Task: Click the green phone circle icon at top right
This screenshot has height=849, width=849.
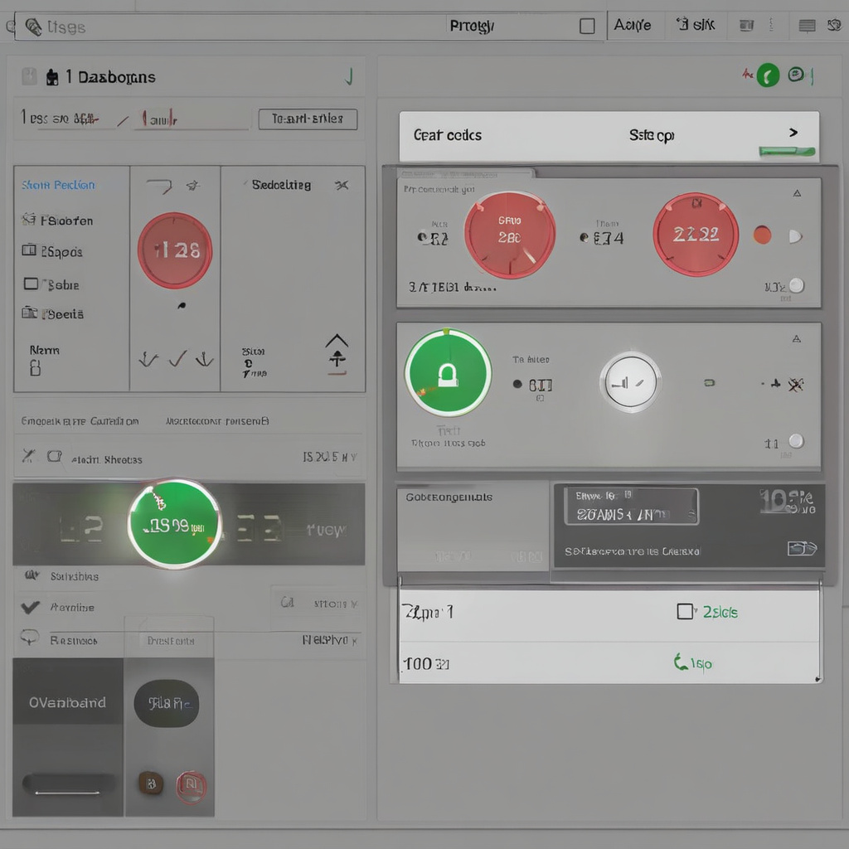Action: (768, 76)
